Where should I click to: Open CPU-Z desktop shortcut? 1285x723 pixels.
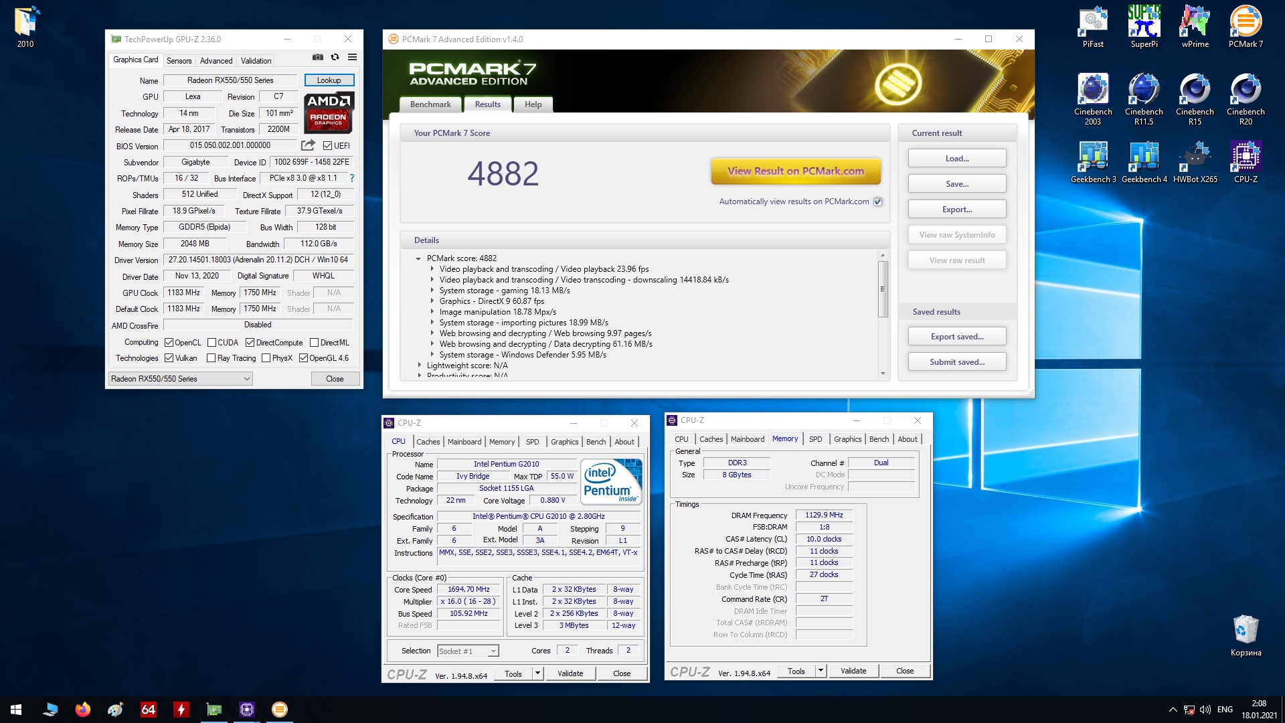coord(1246,162)
